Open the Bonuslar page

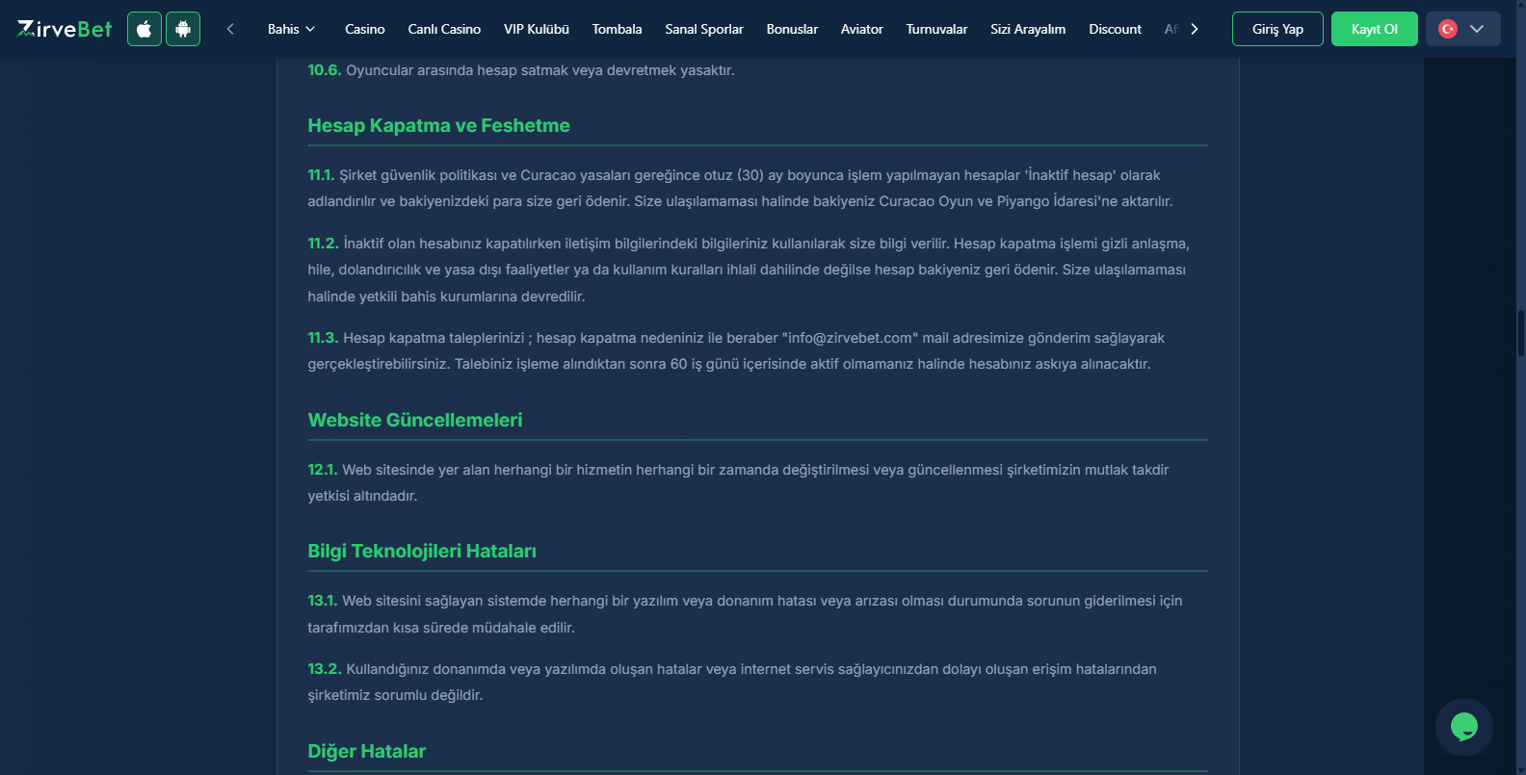[x=792, y=29]
